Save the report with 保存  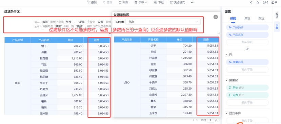139,2
